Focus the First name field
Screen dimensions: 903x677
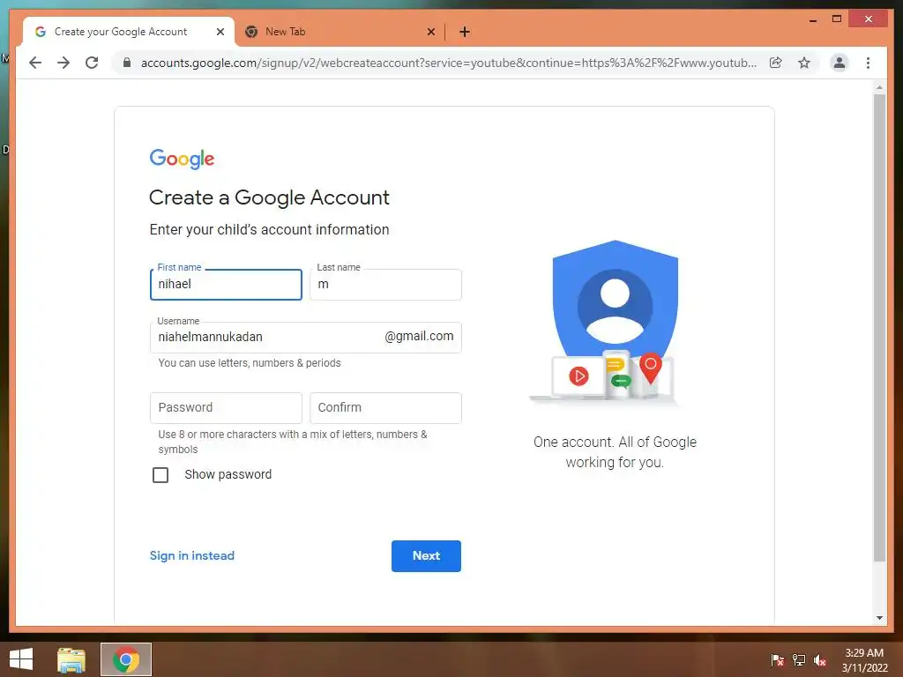(226, 285)
